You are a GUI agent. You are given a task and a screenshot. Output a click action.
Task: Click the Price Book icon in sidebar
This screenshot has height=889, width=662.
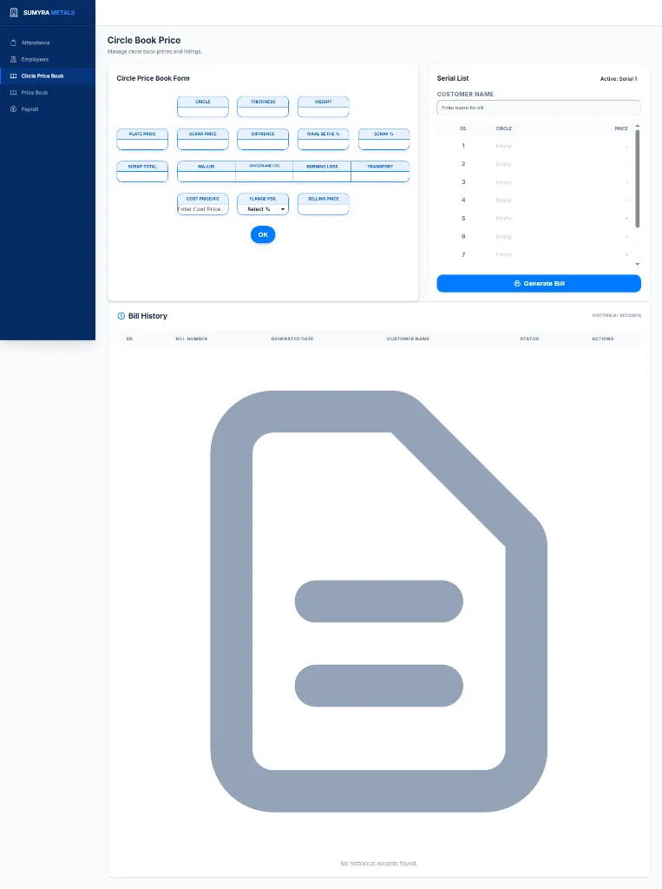14,92
